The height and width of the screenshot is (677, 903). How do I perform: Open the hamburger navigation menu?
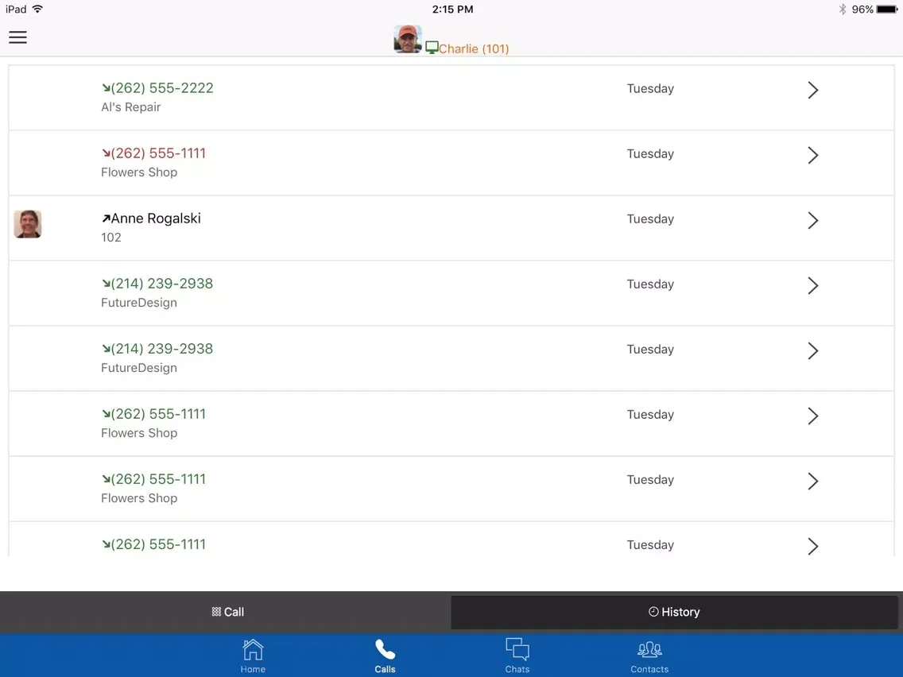pyautogui.click(x=17, y=37)
